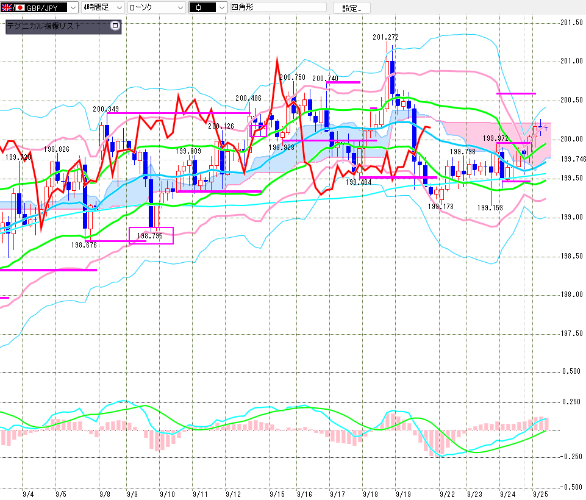Click the 198.676 low price label

tap(84, 245)
